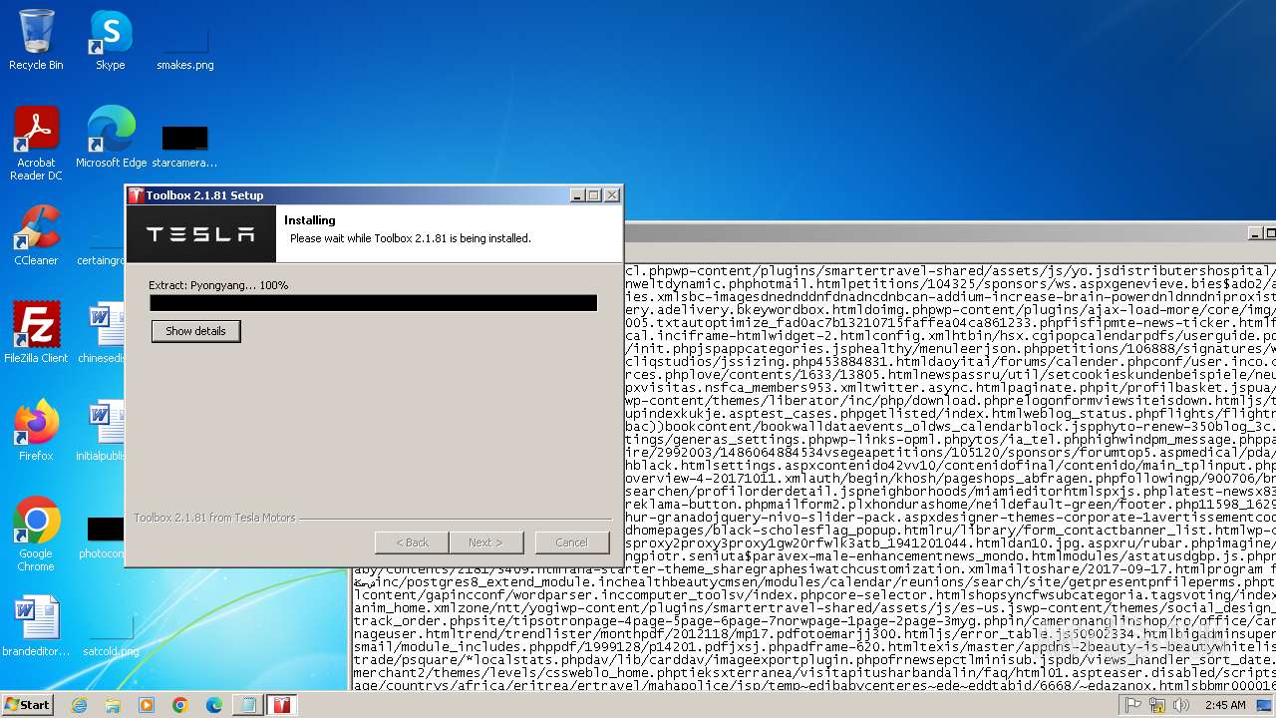Image resolution: width=1276 pixels, height=718 pixels.
Task: Click the disabled Back button
Action: click(412, 542)
